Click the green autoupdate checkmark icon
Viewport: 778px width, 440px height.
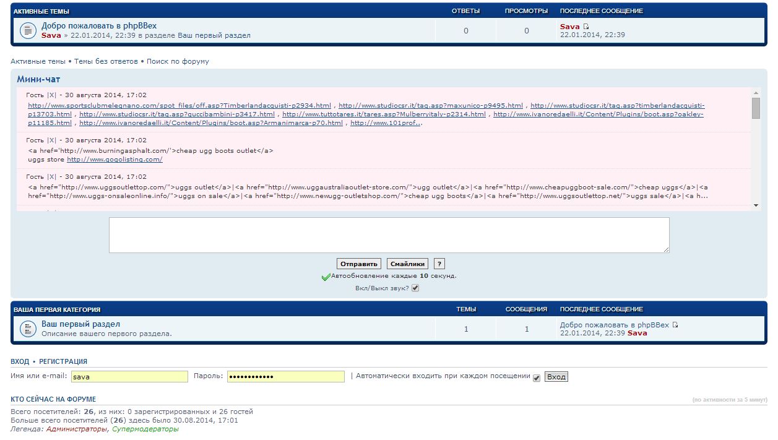326,277
